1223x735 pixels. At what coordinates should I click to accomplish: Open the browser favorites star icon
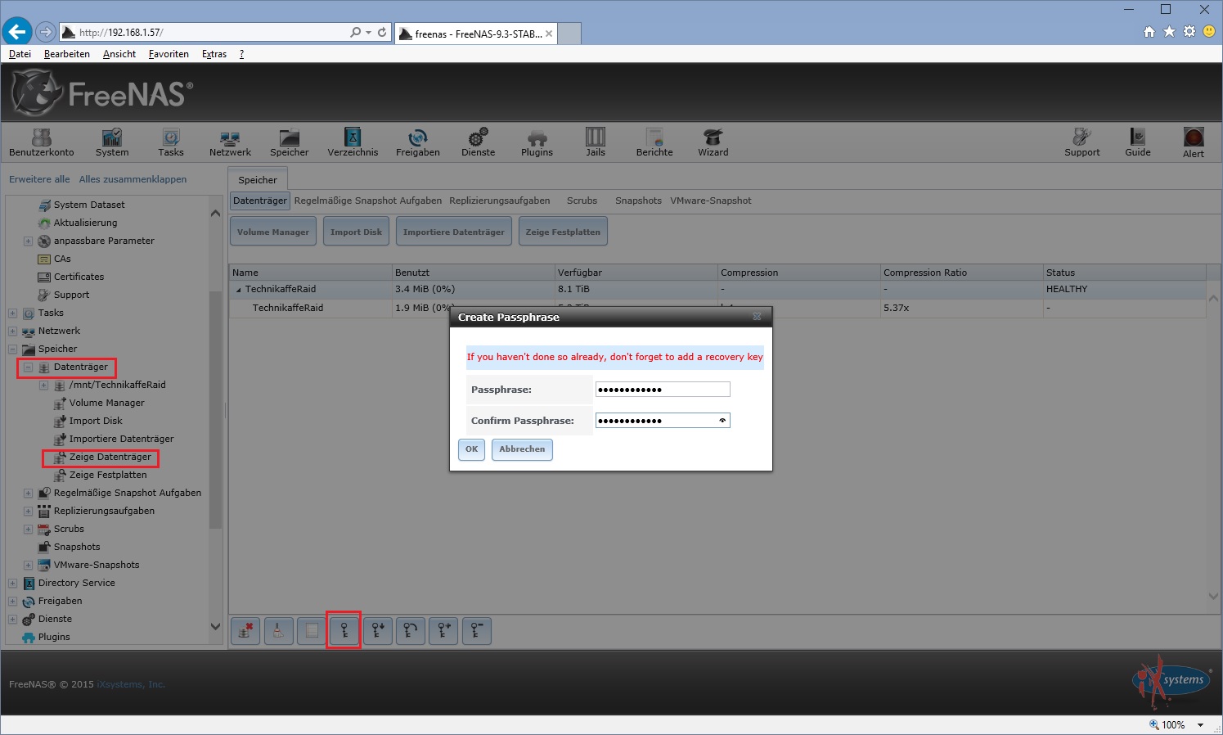coord(1169,32)
